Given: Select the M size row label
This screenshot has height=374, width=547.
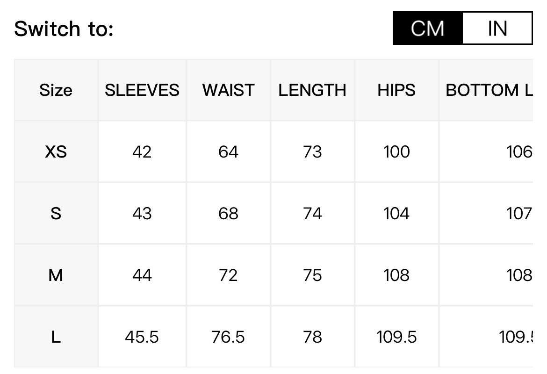Looking at the screenshot, I should pos(56,275).
